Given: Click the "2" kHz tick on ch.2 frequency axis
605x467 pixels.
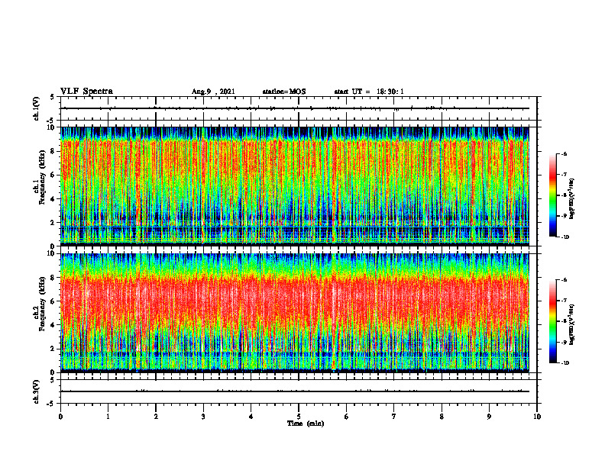Looking at the screenshot, I should tap(53, 349).
